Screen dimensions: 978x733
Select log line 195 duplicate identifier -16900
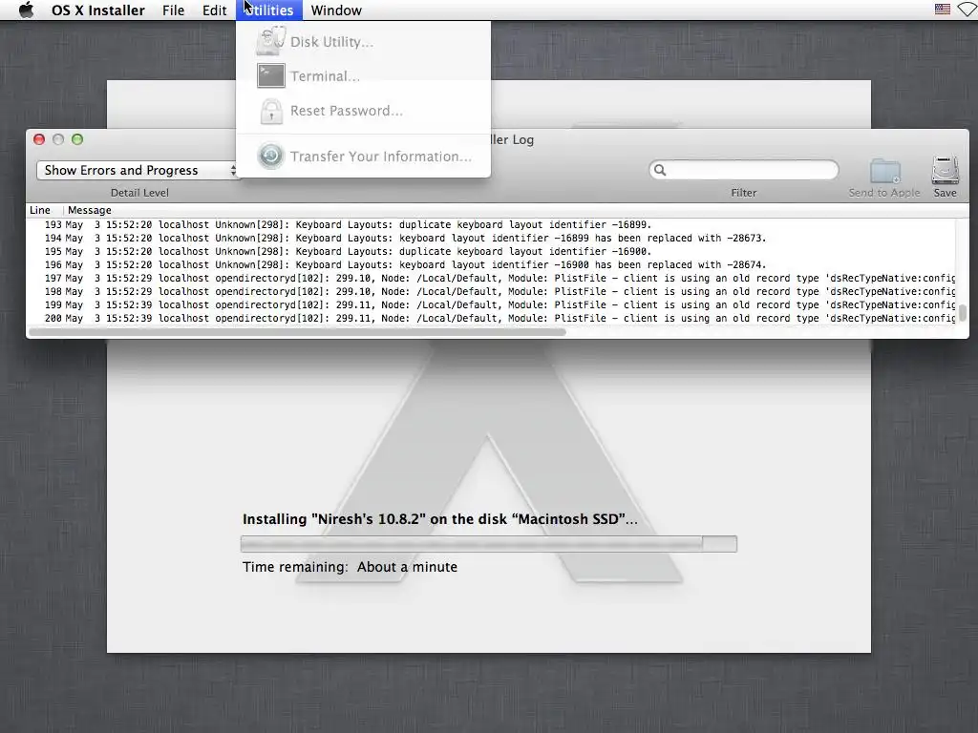point(491,251)
